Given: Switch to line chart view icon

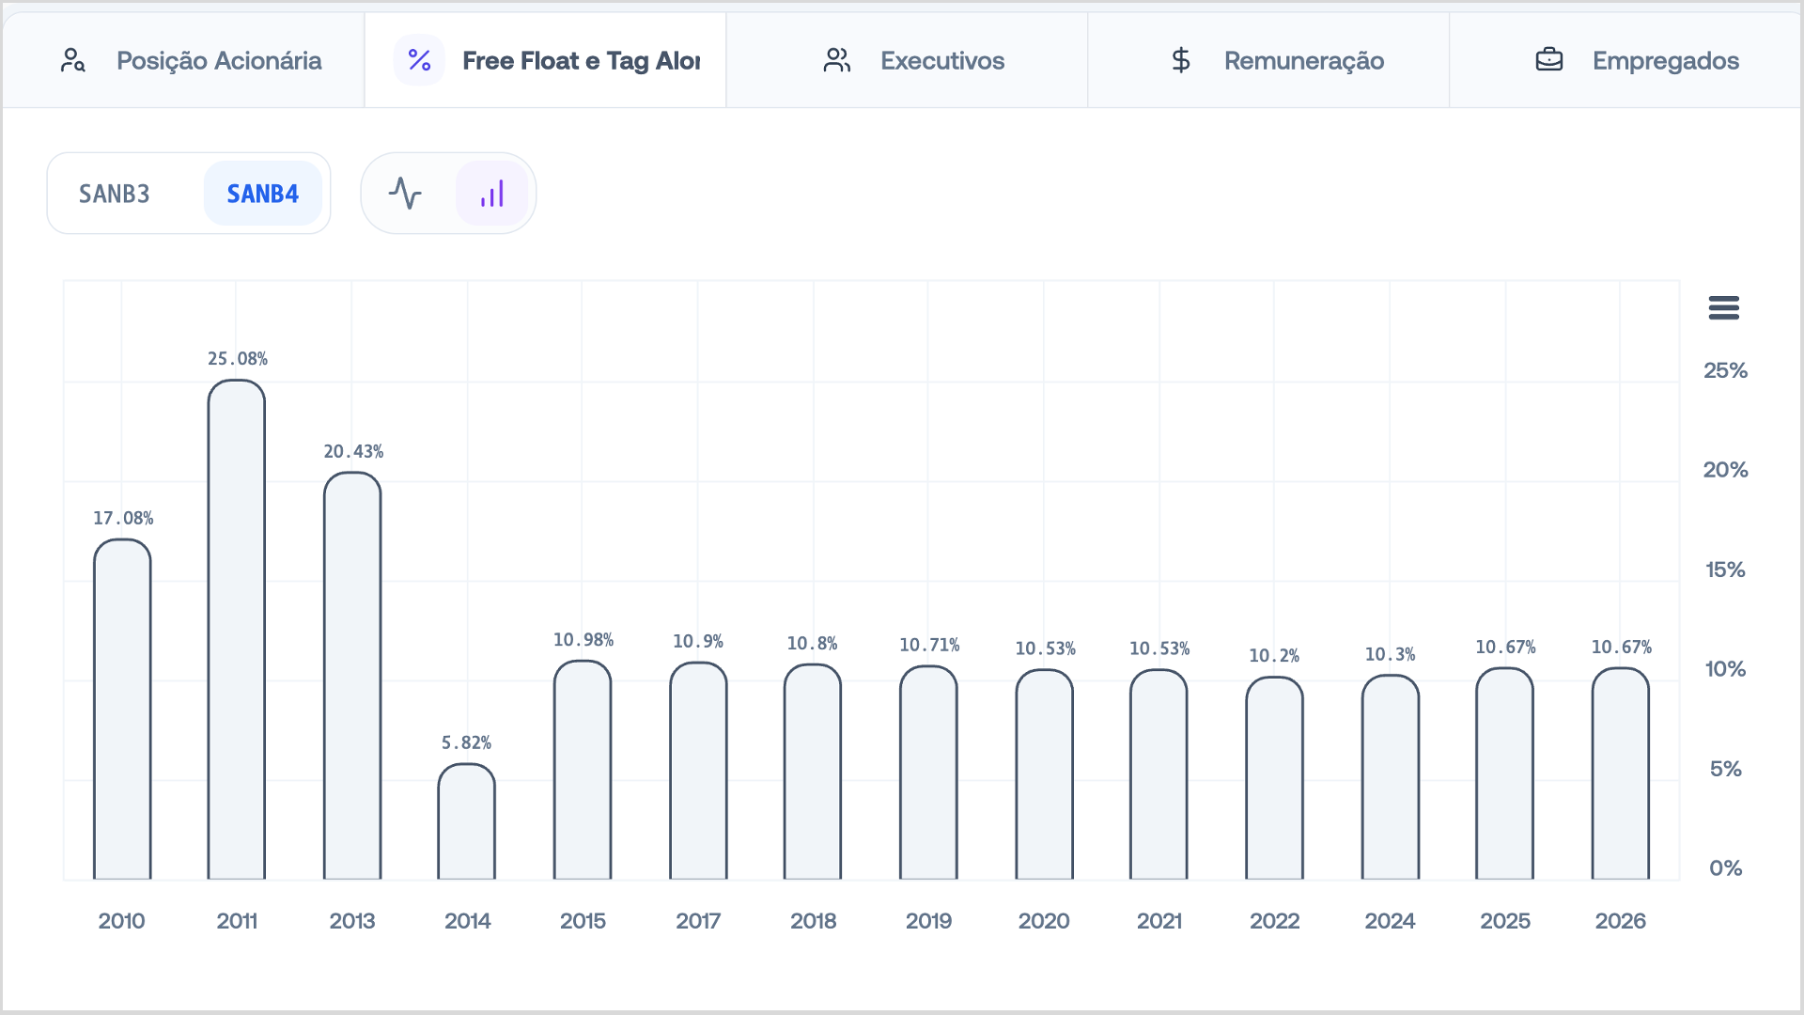Looking at the screenshot, I should (405, 194).
